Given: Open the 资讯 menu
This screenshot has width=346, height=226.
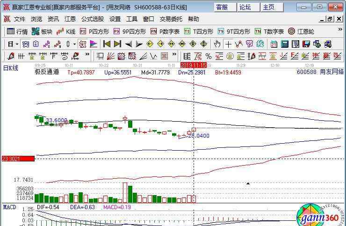Looking at the screenshot, I should pos(53,19).
